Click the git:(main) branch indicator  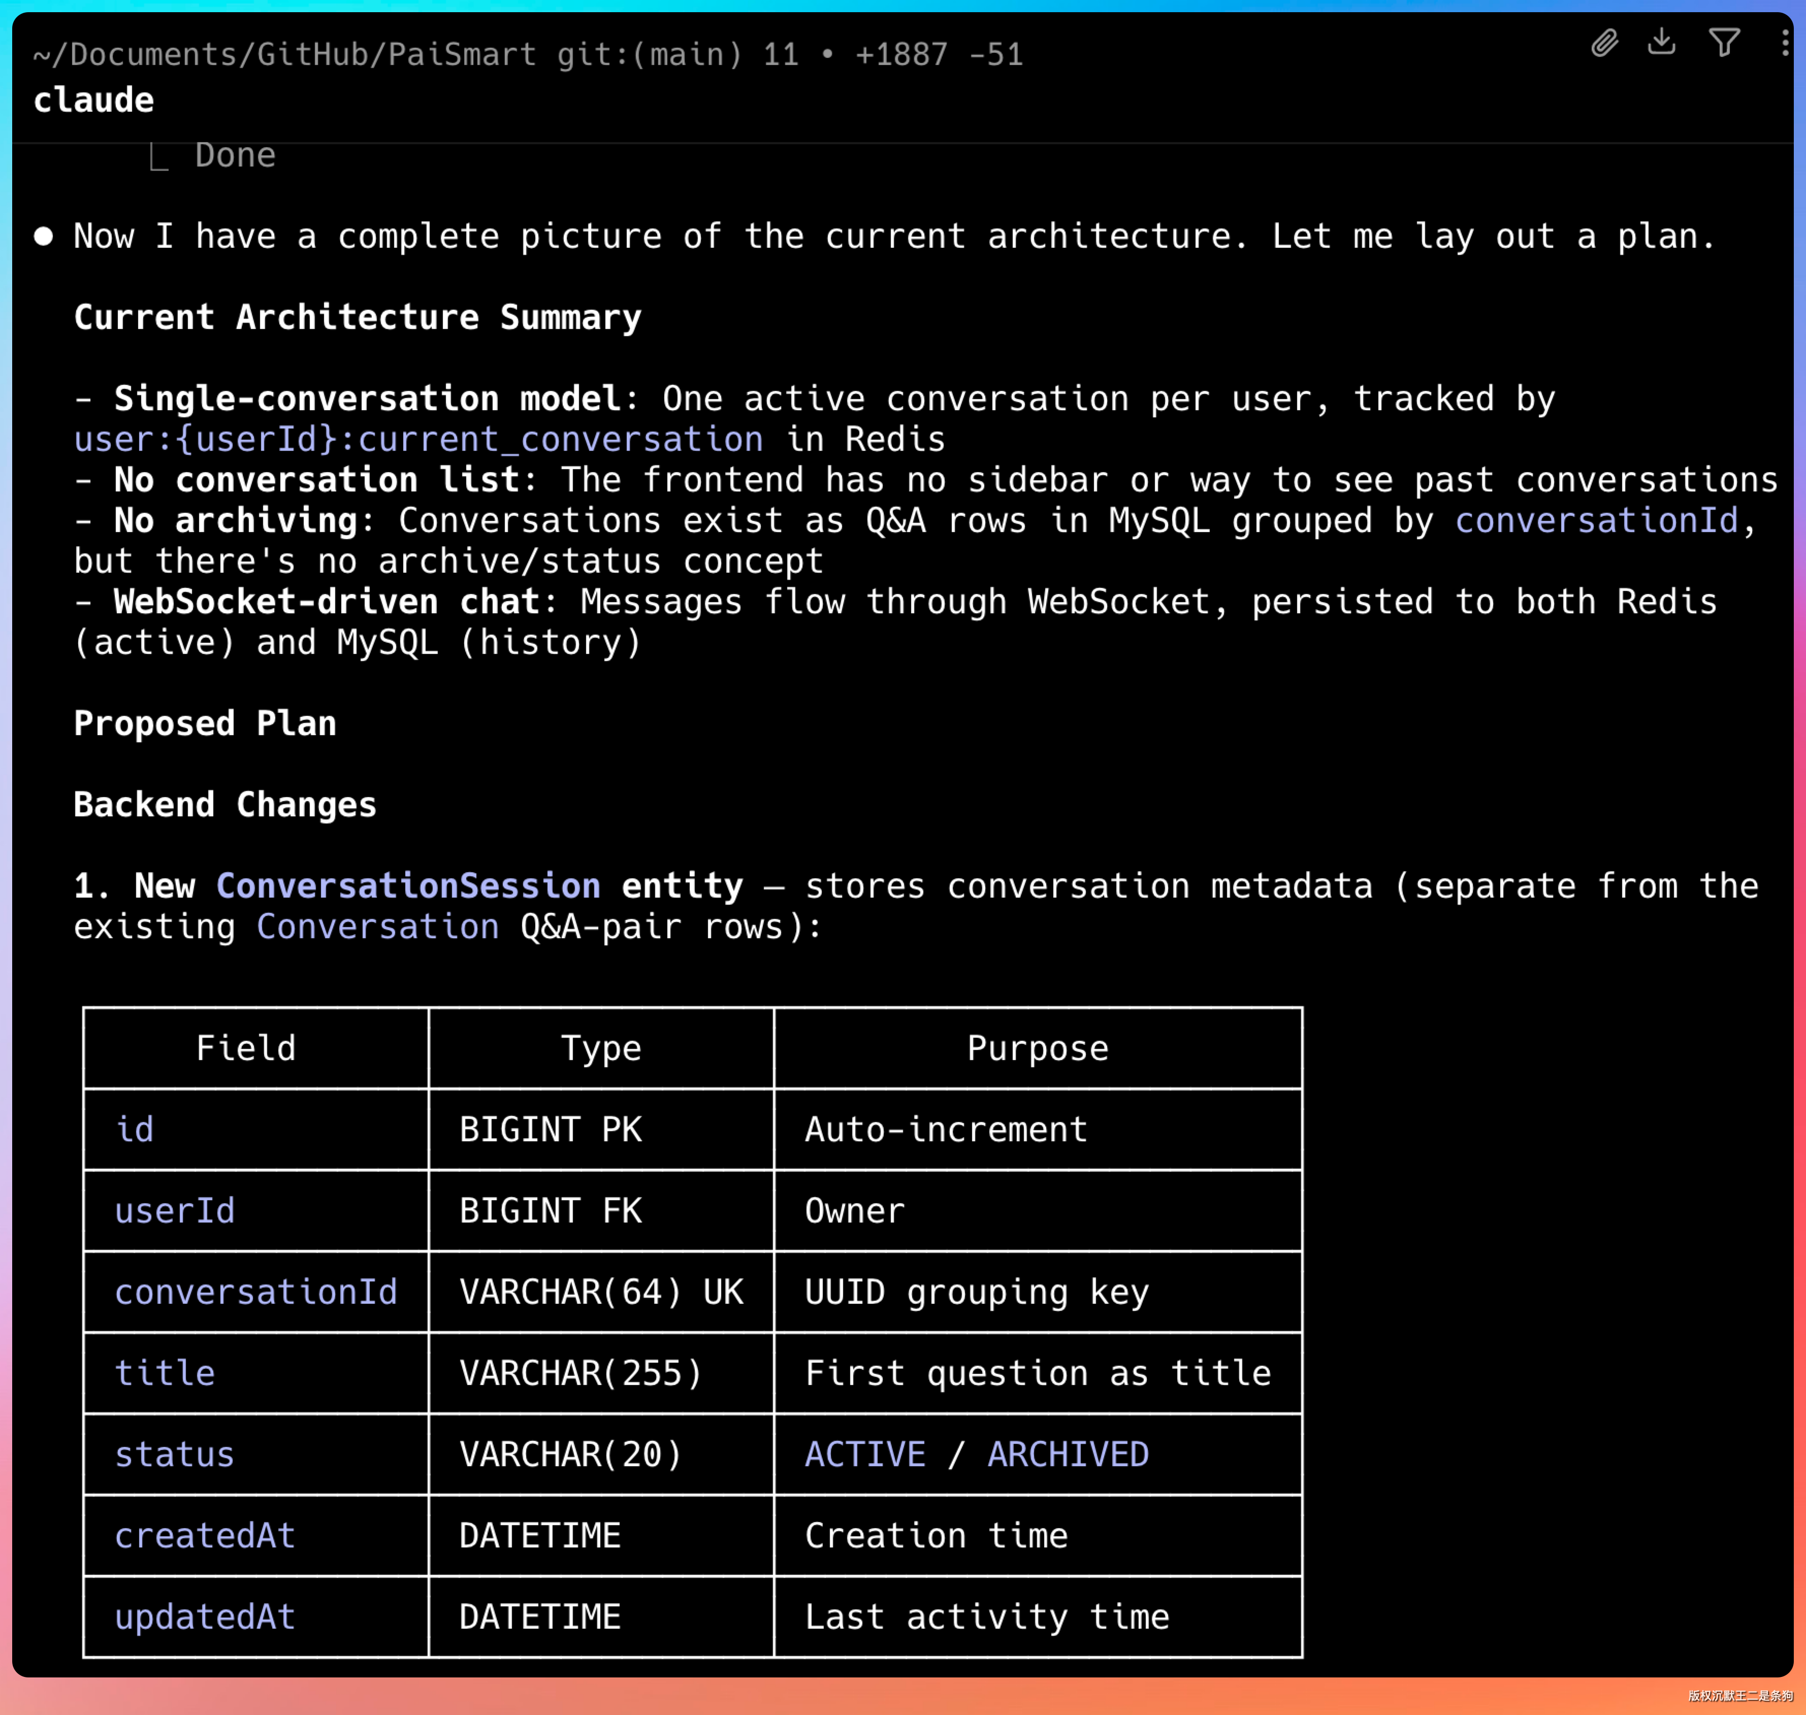click(x=649, y=55)
